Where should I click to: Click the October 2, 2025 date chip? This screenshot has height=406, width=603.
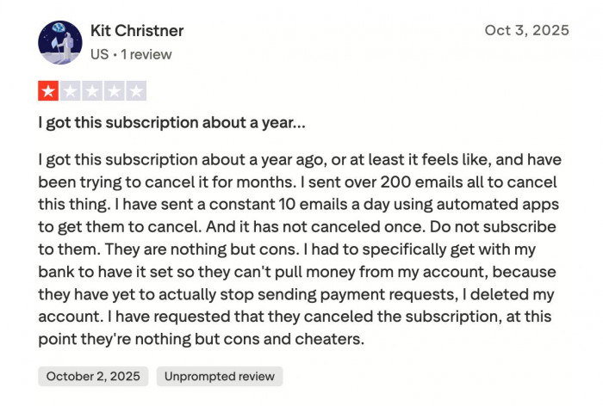[x=93, y=376]
